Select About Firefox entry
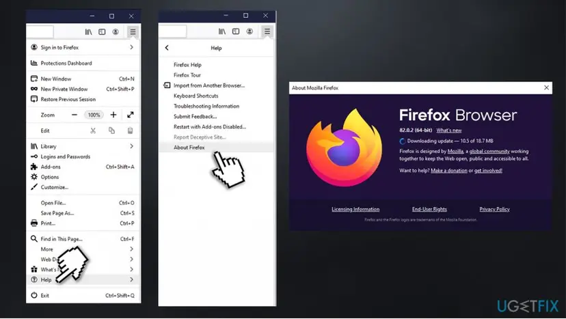Viewport: 566px width, 319px height. [217, 148]
